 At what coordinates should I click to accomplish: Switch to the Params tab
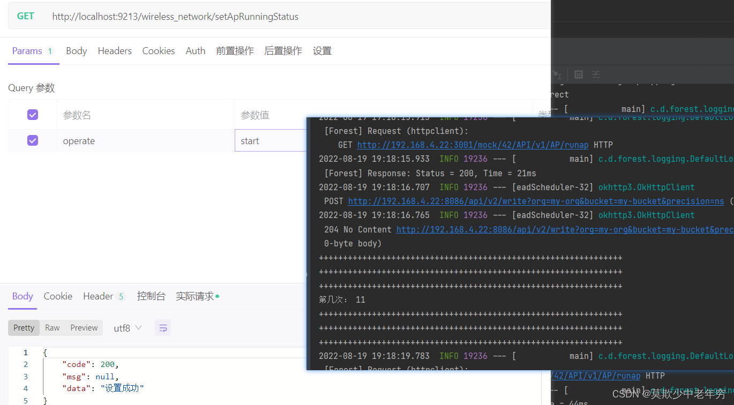(33, 51)
